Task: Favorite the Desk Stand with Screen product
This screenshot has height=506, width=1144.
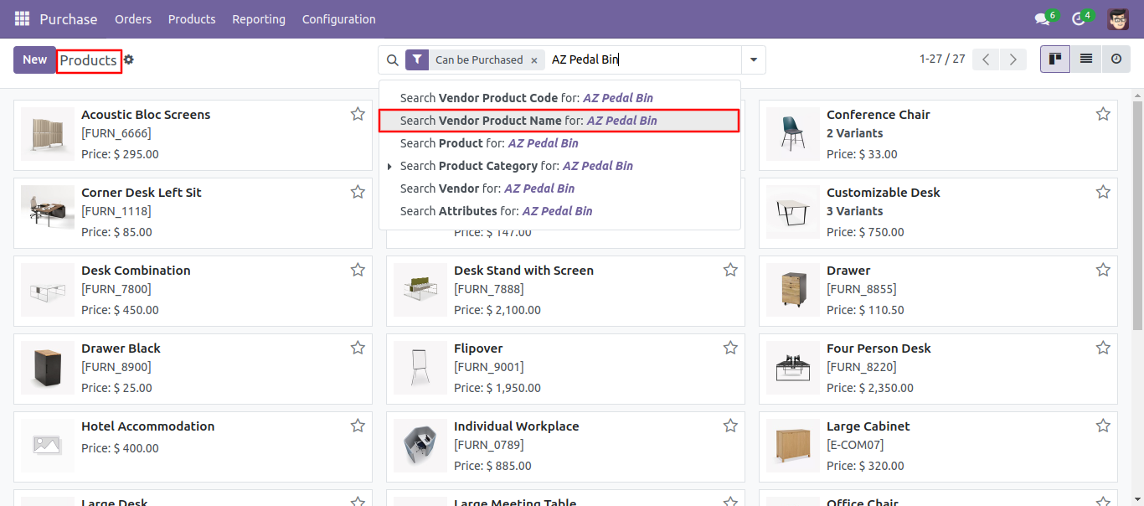Action: (730, 270)
